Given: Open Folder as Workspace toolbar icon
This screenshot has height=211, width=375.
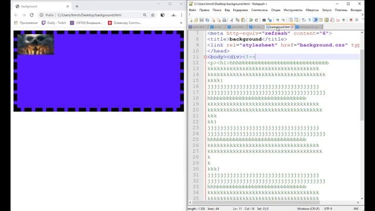Looking at the screenshot, I should 337,20.
